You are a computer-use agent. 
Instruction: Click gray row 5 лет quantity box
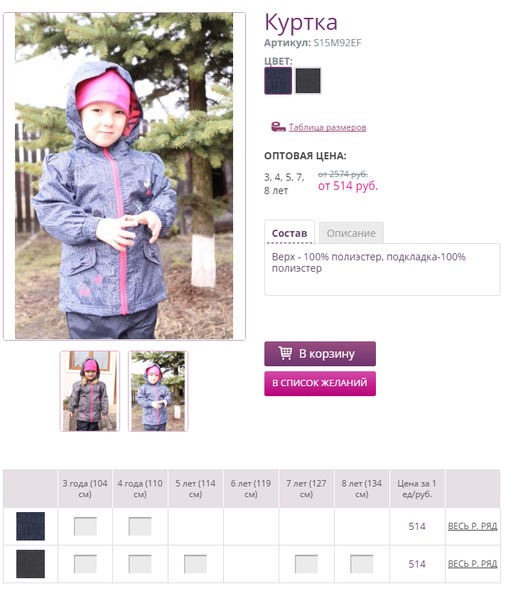coord(195,564)
